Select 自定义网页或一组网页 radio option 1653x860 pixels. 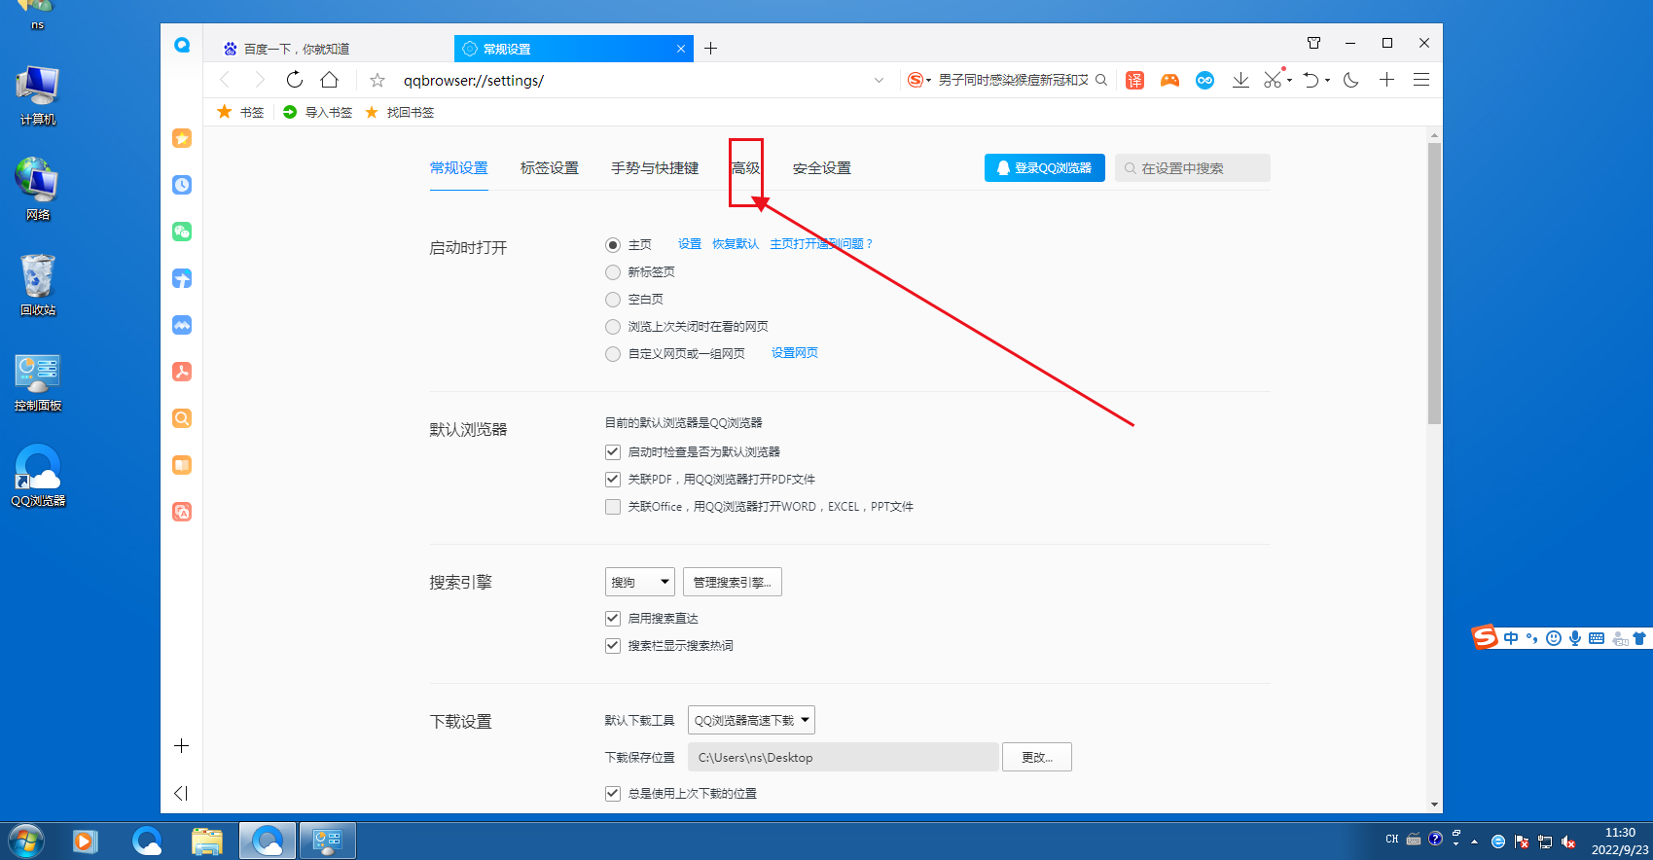pyautogui.click(x=613, y=354)
